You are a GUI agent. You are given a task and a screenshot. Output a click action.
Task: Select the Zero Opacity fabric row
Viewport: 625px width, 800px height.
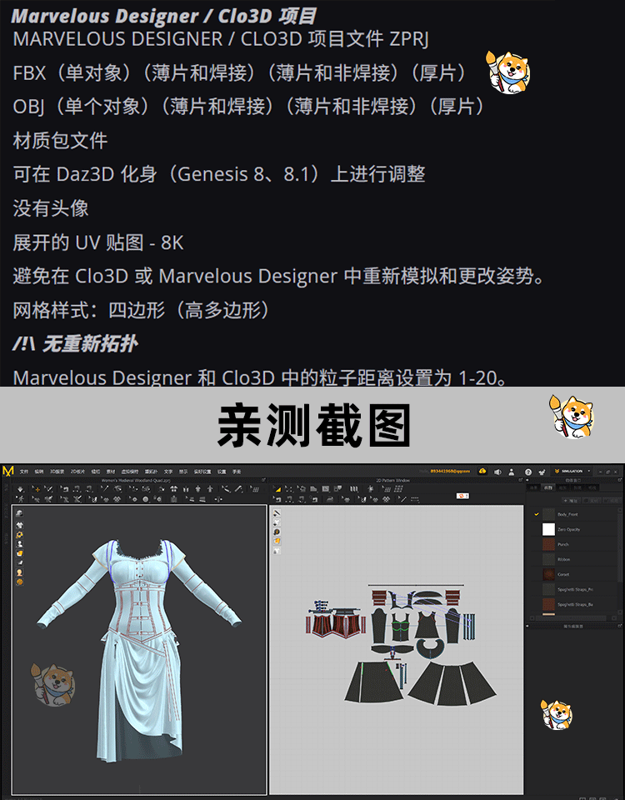tap(575, 530)
